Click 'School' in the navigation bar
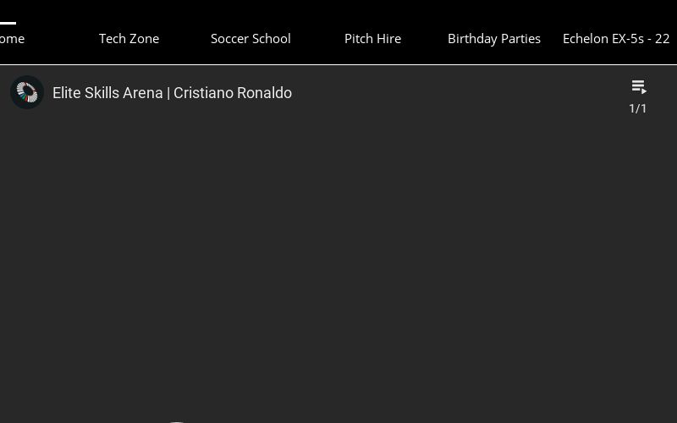The height and width of the screenshot is (423, 677). (270, 39)
